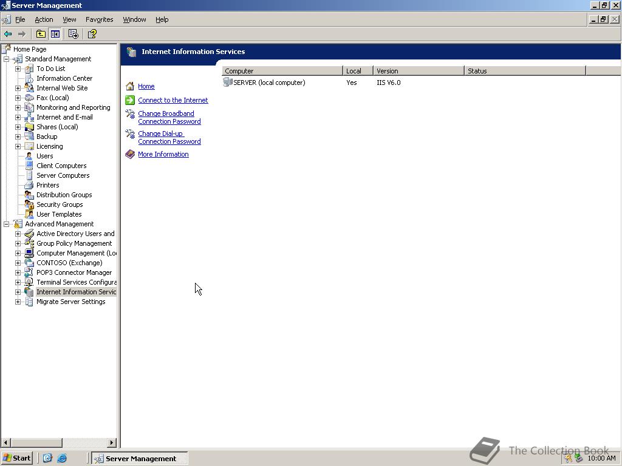Collapse the Advanced Management node
This screenshot has height=466, width=622.
point(6,225)
